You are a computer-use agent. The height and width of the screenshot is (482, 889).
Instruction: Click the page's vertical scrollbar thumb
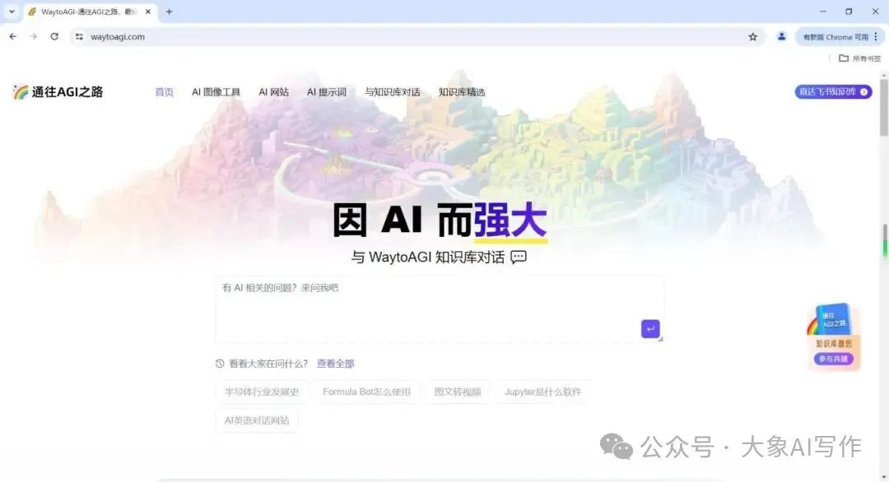click(x=884, y=106)
